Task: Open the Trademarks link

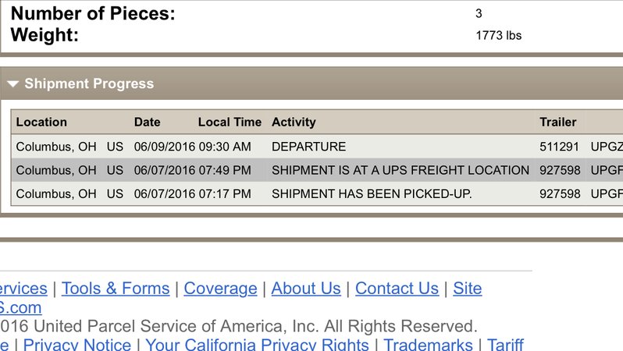Action: [428, 344]
